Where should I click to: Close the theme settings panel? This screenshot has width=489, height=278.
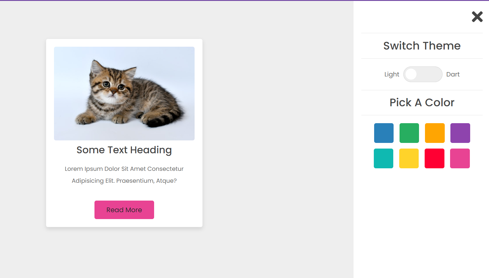477,17
